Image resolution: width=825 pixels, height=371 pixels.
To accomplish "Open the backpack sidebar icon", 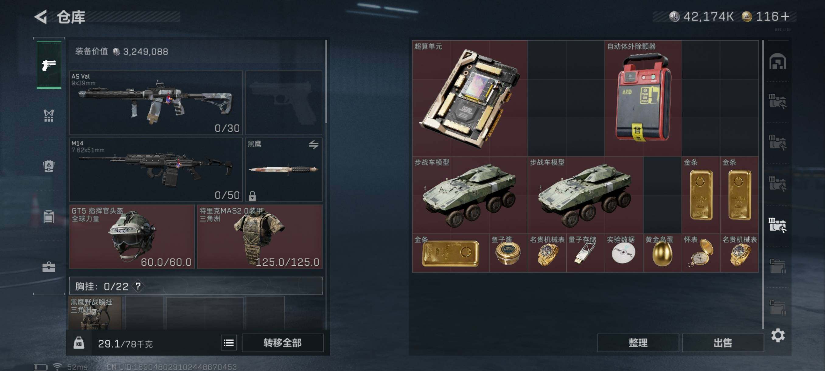I will [49, 166].
